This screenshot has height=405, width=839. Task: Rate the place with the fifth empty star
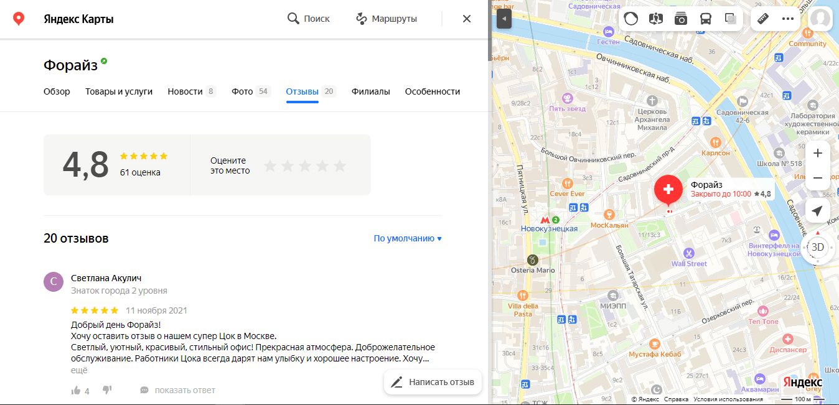(x=339, y=165)
